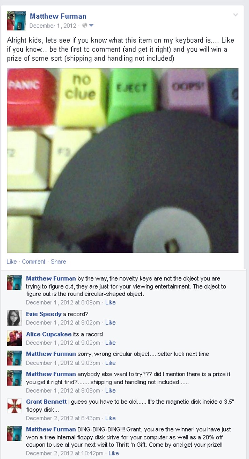
Task: Open the audience privacy globe dropdown
Action: point(88,26)
